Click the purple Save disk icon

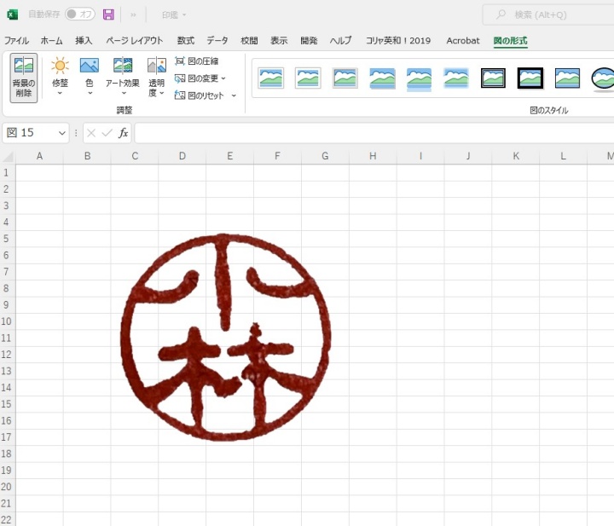(108, 14)
